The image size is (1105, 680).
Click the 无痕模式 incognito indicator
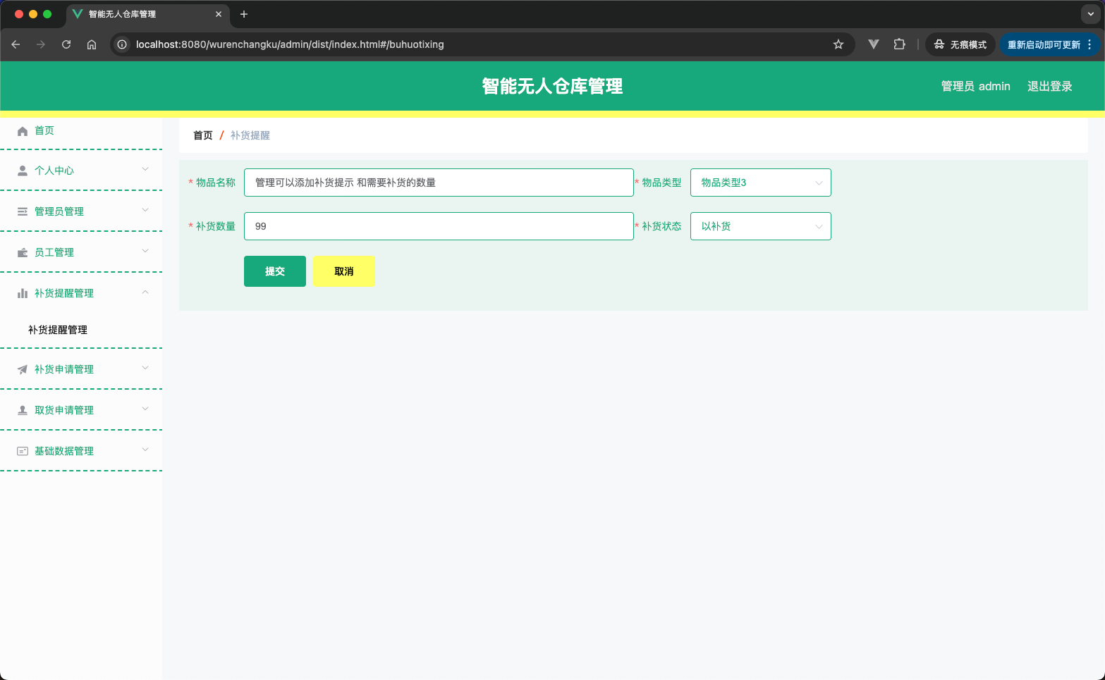[x=960, y=44]
